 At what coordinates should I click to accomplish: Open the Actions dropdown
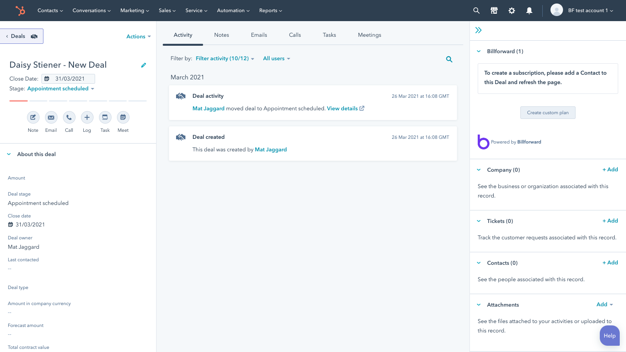click(138, 36)
